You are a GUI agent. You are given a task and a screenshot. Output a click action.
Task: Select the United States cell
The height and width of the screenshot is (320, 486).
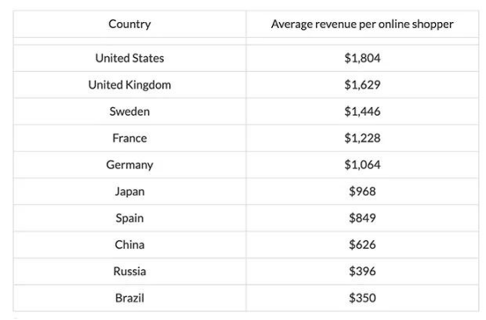(130, 58)
